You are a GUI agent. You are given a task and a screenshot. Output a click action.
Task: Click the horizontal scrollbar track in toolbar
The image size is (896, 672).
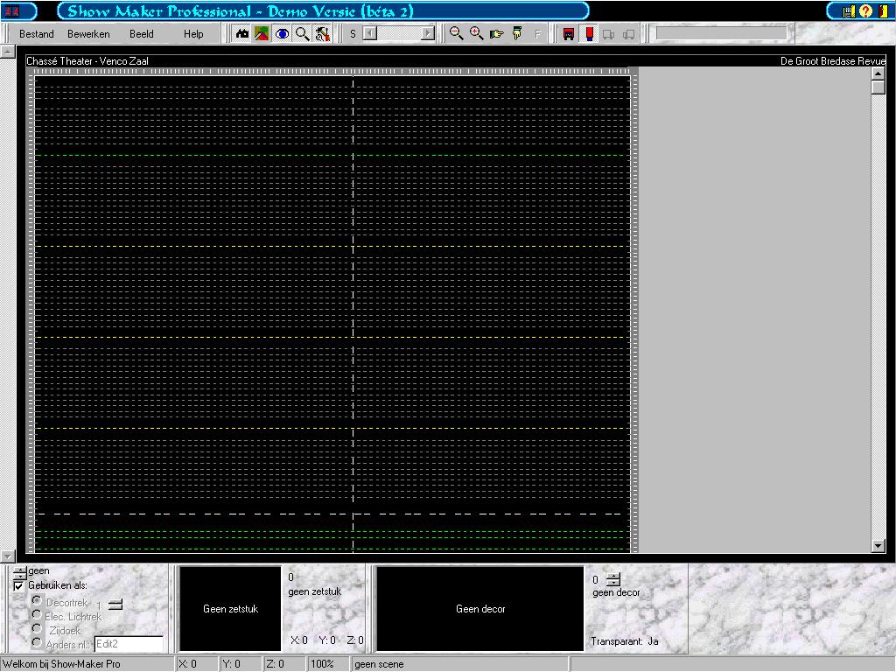(x=399, y=34)
